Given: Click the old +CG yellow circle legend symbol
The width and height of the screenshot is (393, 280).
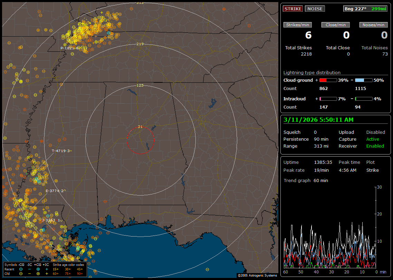Looking at the screenshot, I should [38, 273].
